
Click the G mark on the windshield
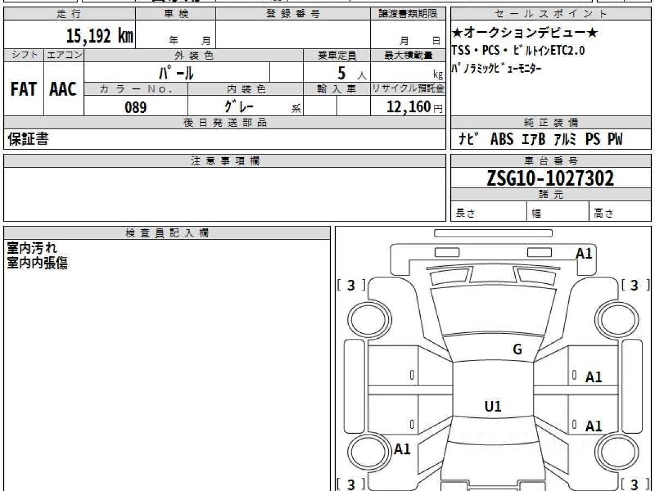click(517, 350)
